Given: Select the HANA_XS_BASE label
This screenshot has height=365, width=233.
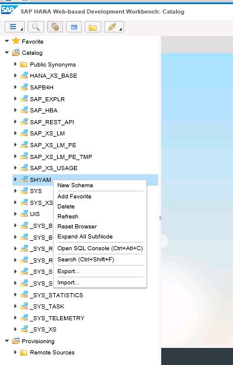Looking at the screenshot, I should click(x=54, y=76).
